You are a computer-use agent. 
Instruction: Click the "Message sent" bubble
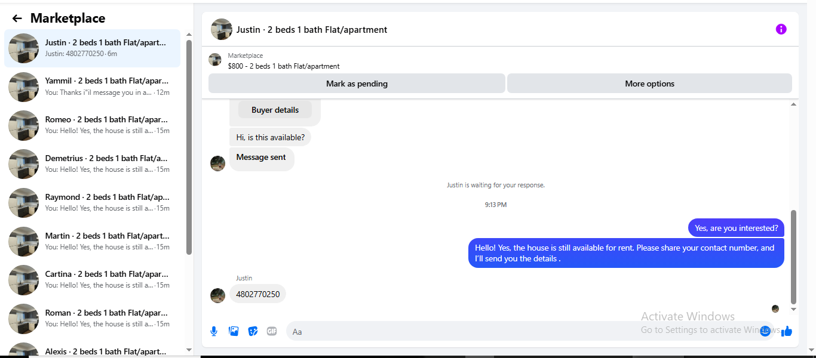coord(262,159)
